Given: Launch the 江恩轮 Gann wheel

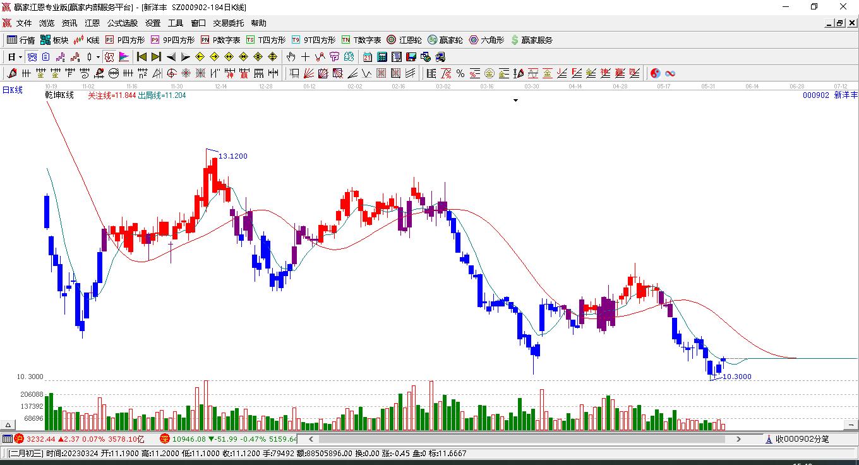Looking at the screenshot, I should point(404,40).
